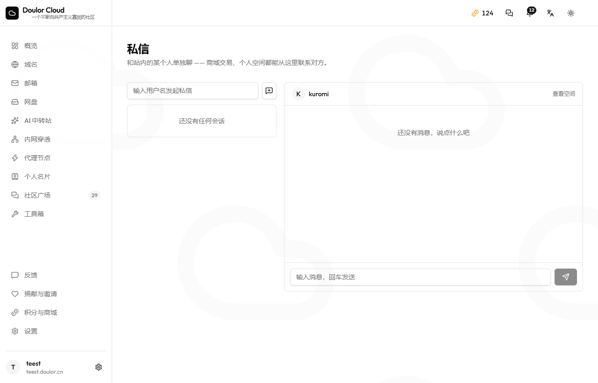
Task: Open 捐献与邀请 in the sidebar
Action: 56,294
